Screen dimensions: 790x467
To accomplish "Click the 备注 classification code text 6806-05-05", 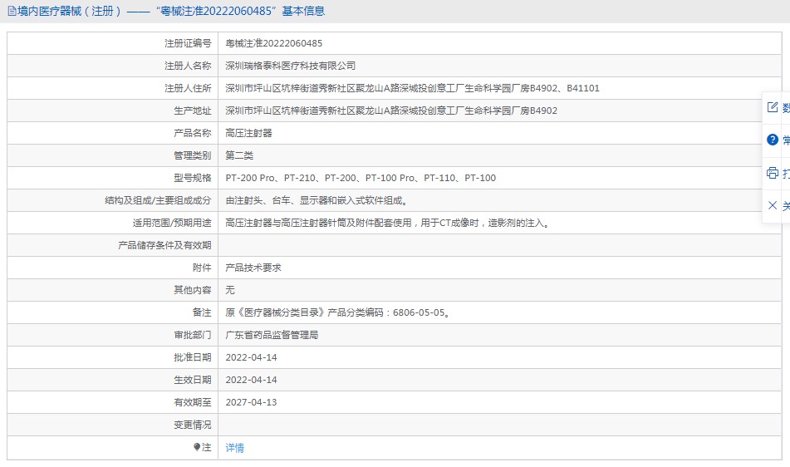I will coord(418,312).
